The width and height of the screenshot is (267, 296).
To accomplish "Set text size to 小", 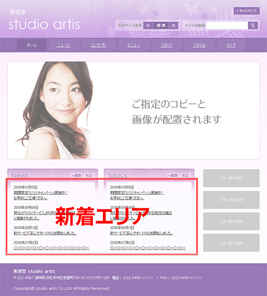I will (148, 26).
